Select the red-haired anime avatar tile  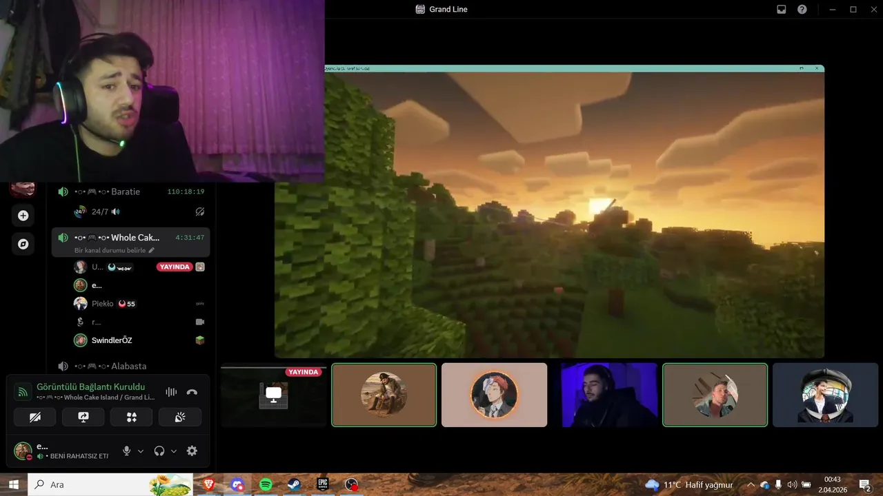tap(494, 395)
